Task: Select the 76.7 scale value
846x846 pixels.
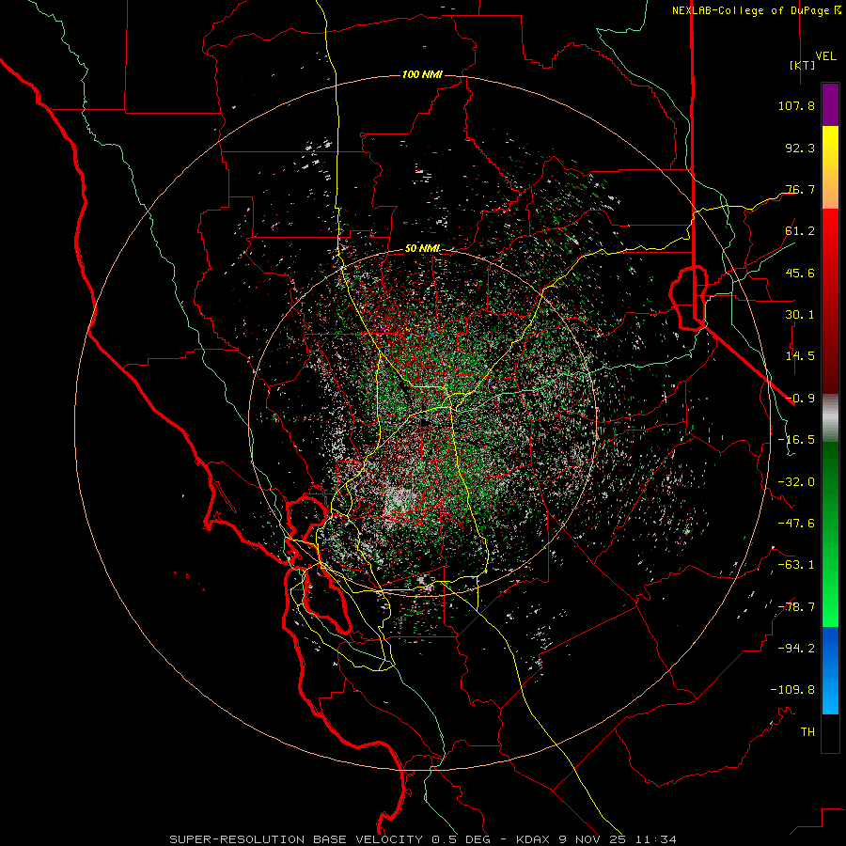Action: pos(800,189)
